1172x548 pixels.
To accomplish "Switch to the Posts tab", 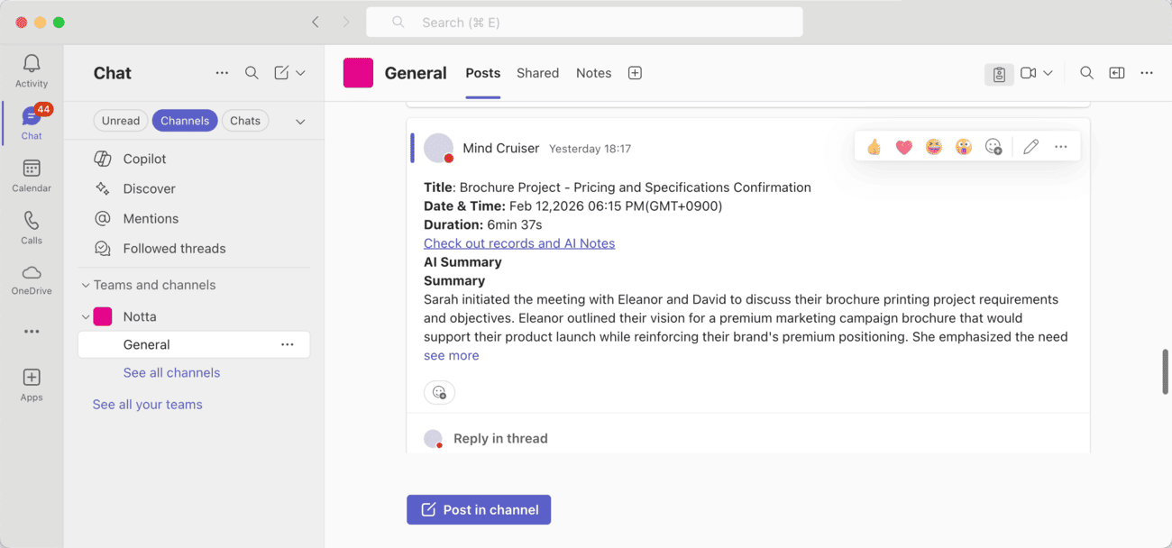I will tap(483, 73).
